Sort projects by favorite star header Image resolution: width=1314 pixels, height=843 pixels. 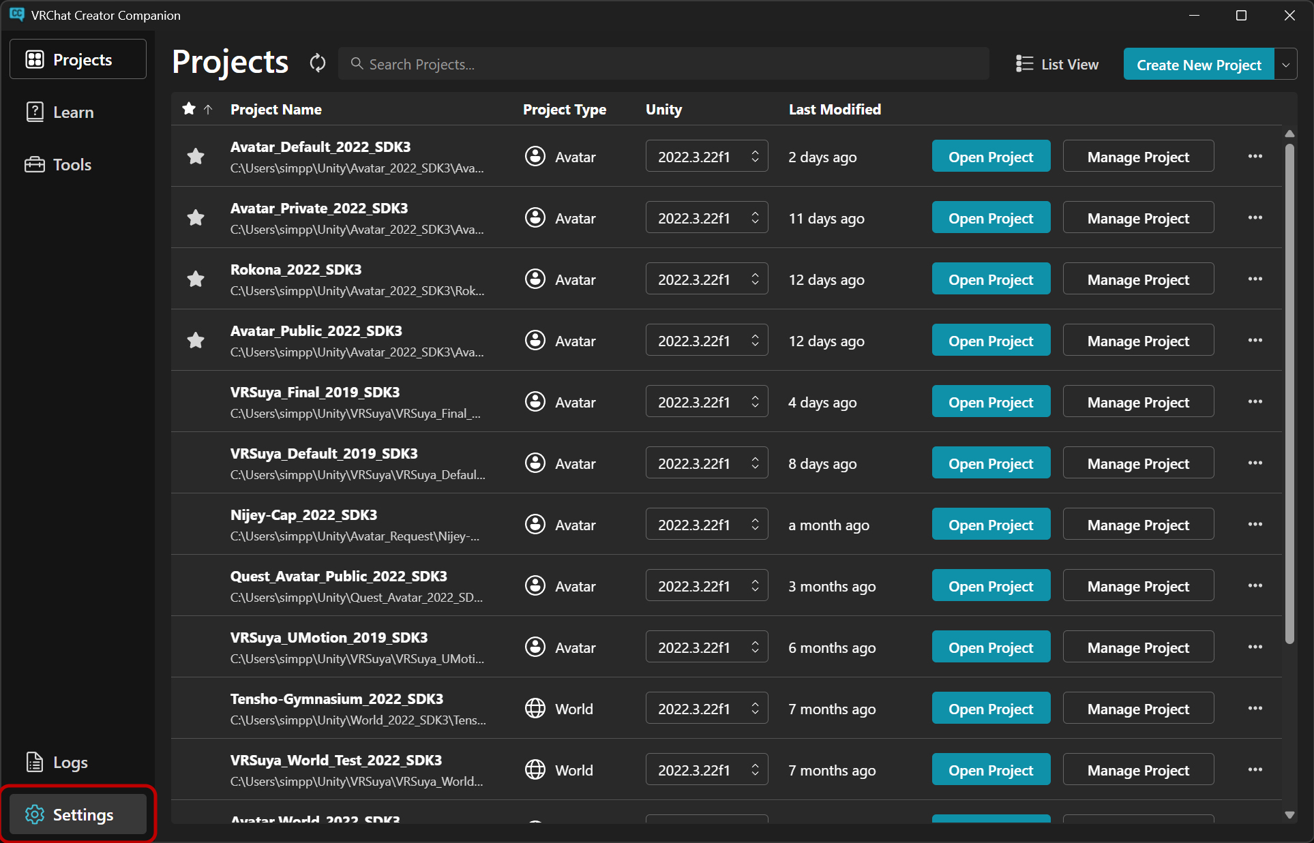click(x=189, y=109)
